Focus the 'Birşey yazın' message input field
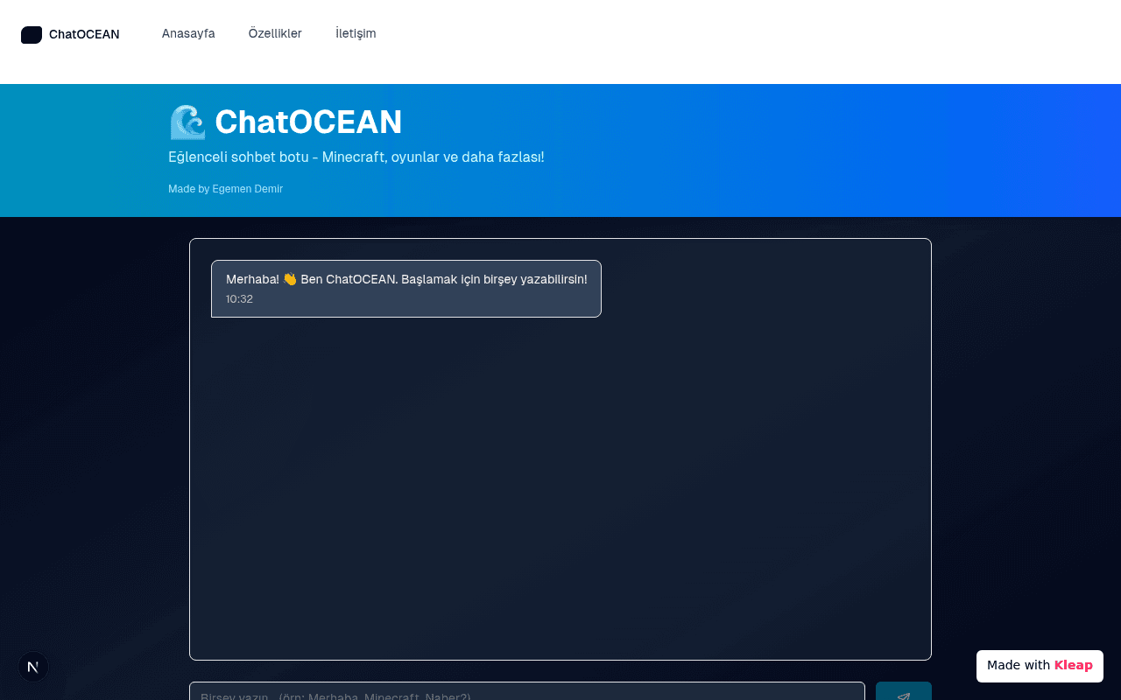 527,691
